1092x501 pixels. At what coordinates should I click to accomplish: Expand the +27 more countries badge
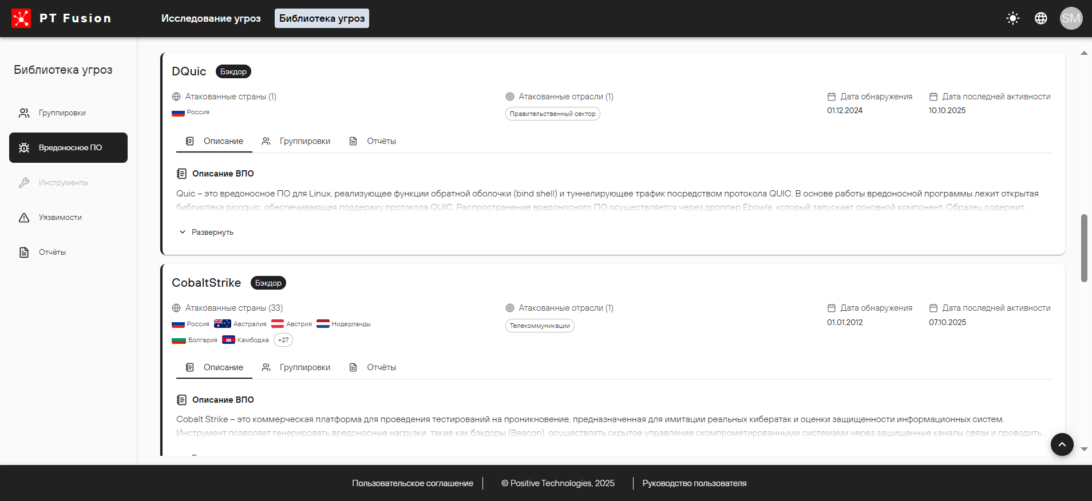283,340
